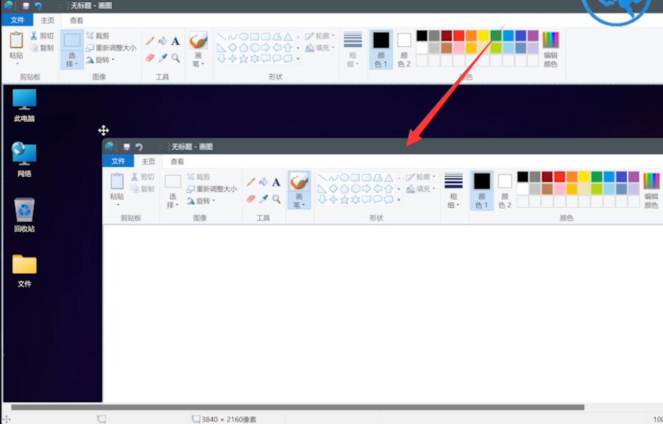663x424 pixels.
Task: Click 画笔 button in pasted Paint screenshot
Action: point(299,190)
